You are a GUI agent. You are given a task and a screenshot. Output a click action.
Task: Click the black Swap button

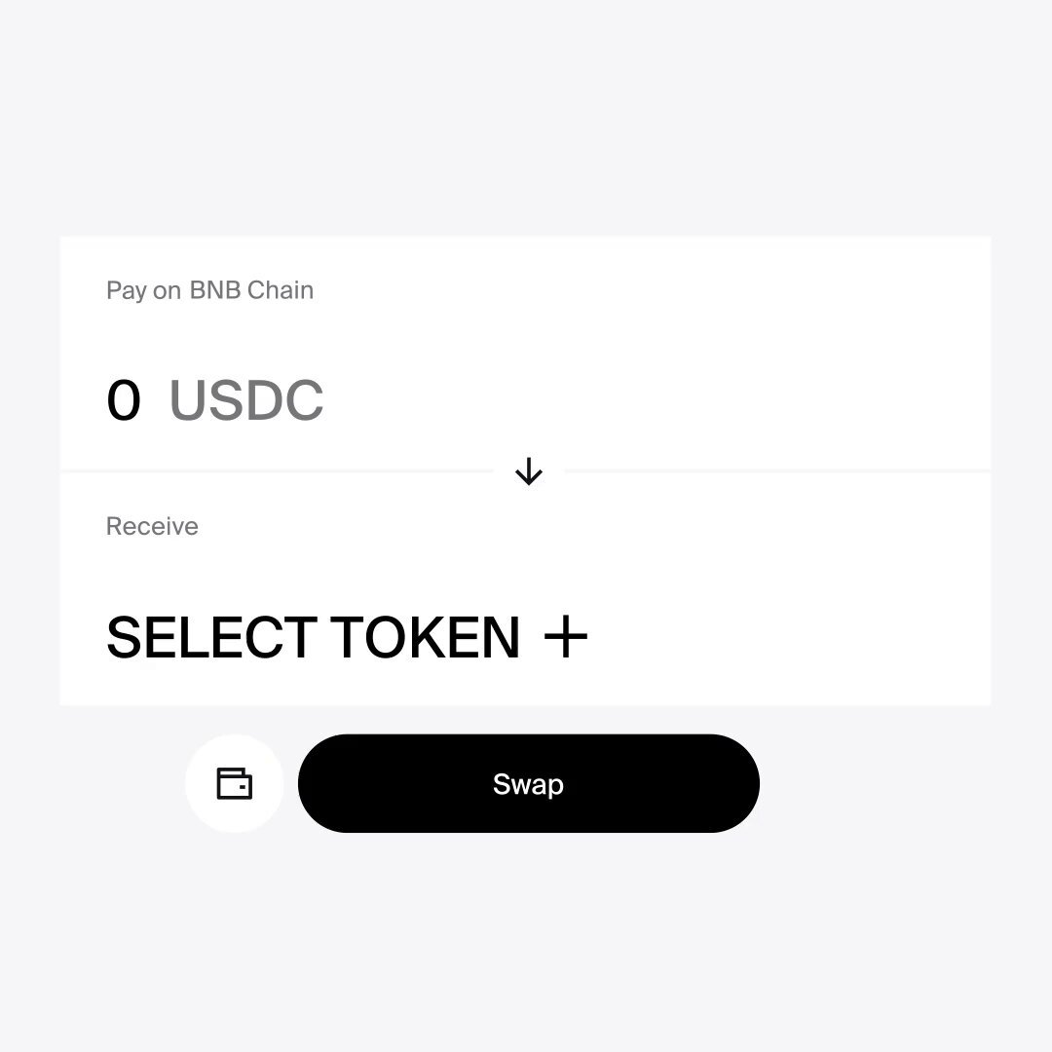point(529,783)
